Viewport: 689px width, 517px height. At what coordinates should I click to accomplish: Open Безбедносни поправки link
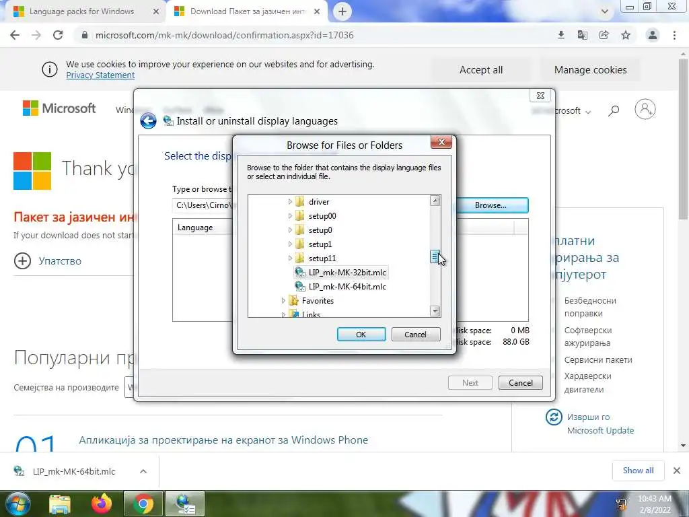(590, 307)
